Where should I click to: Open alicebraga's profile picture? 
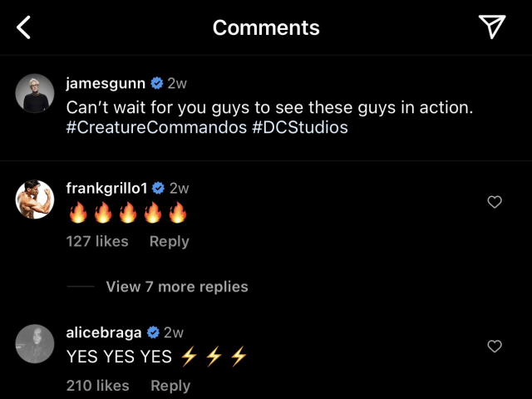pos(35,343)
